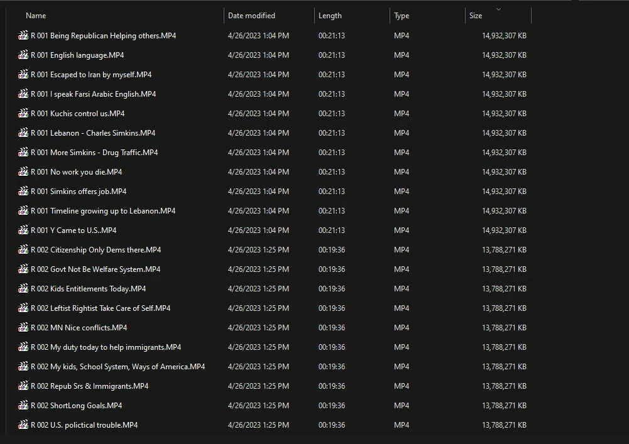Select the icon for I speak Farsi Arabic English
This screenshot has height=444, width=629.
[x=23, y=94]
